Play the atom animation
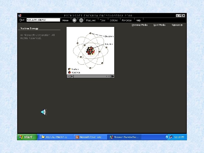The image size is (204, 153). click(72, 76)
